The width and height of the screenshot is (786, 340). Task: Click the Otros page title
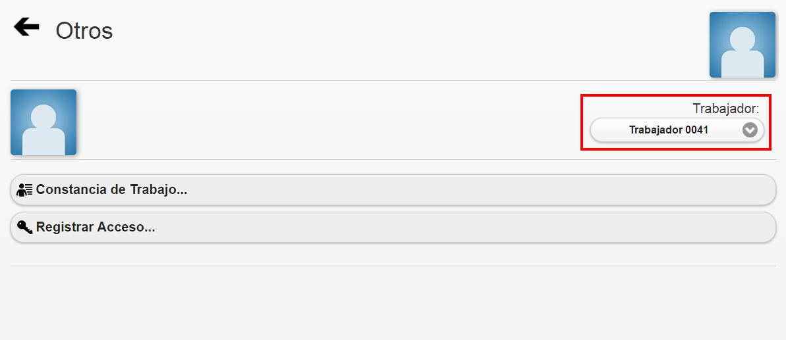click(84, 31)
